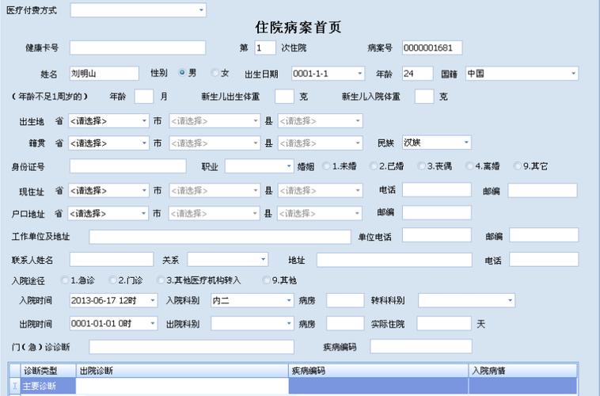
Task: Select admission route 2.门诊
Action: [x=112, y=280]
